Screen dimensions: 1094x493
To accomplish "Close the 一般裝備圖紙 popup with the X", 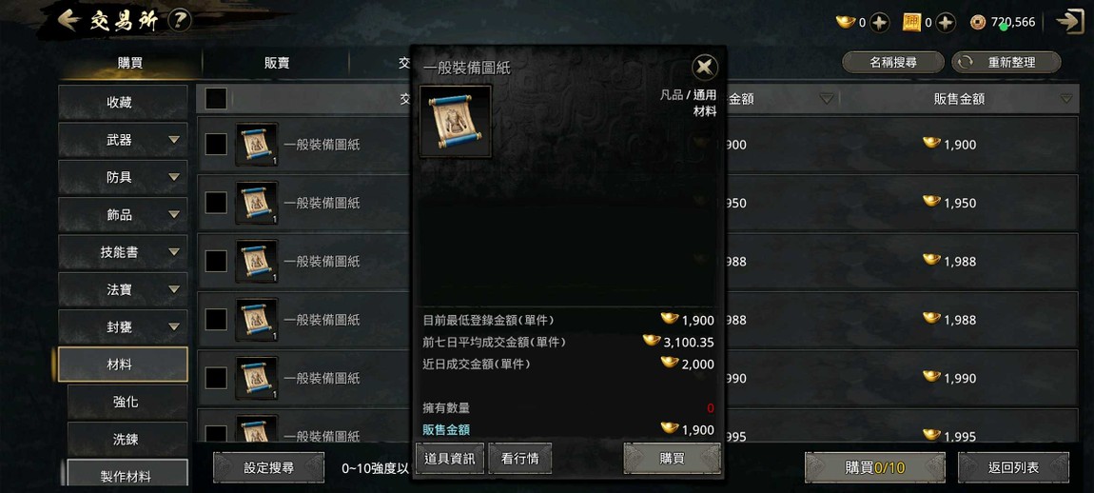I will click(x=705, y=68).
